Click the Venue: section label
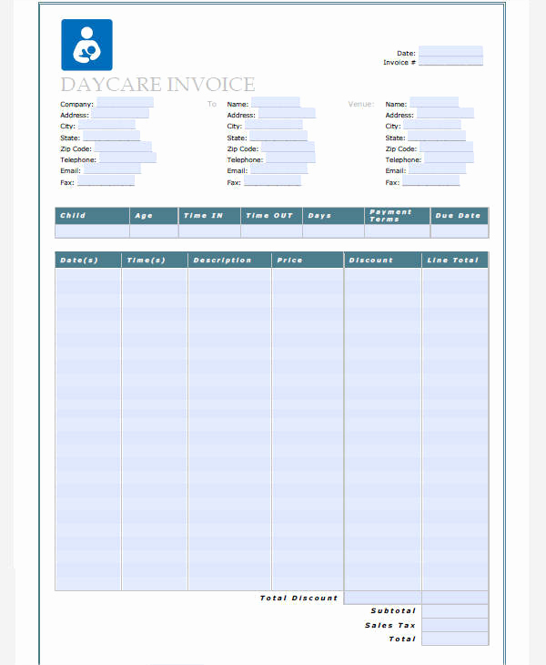 [x=361, y=104]
